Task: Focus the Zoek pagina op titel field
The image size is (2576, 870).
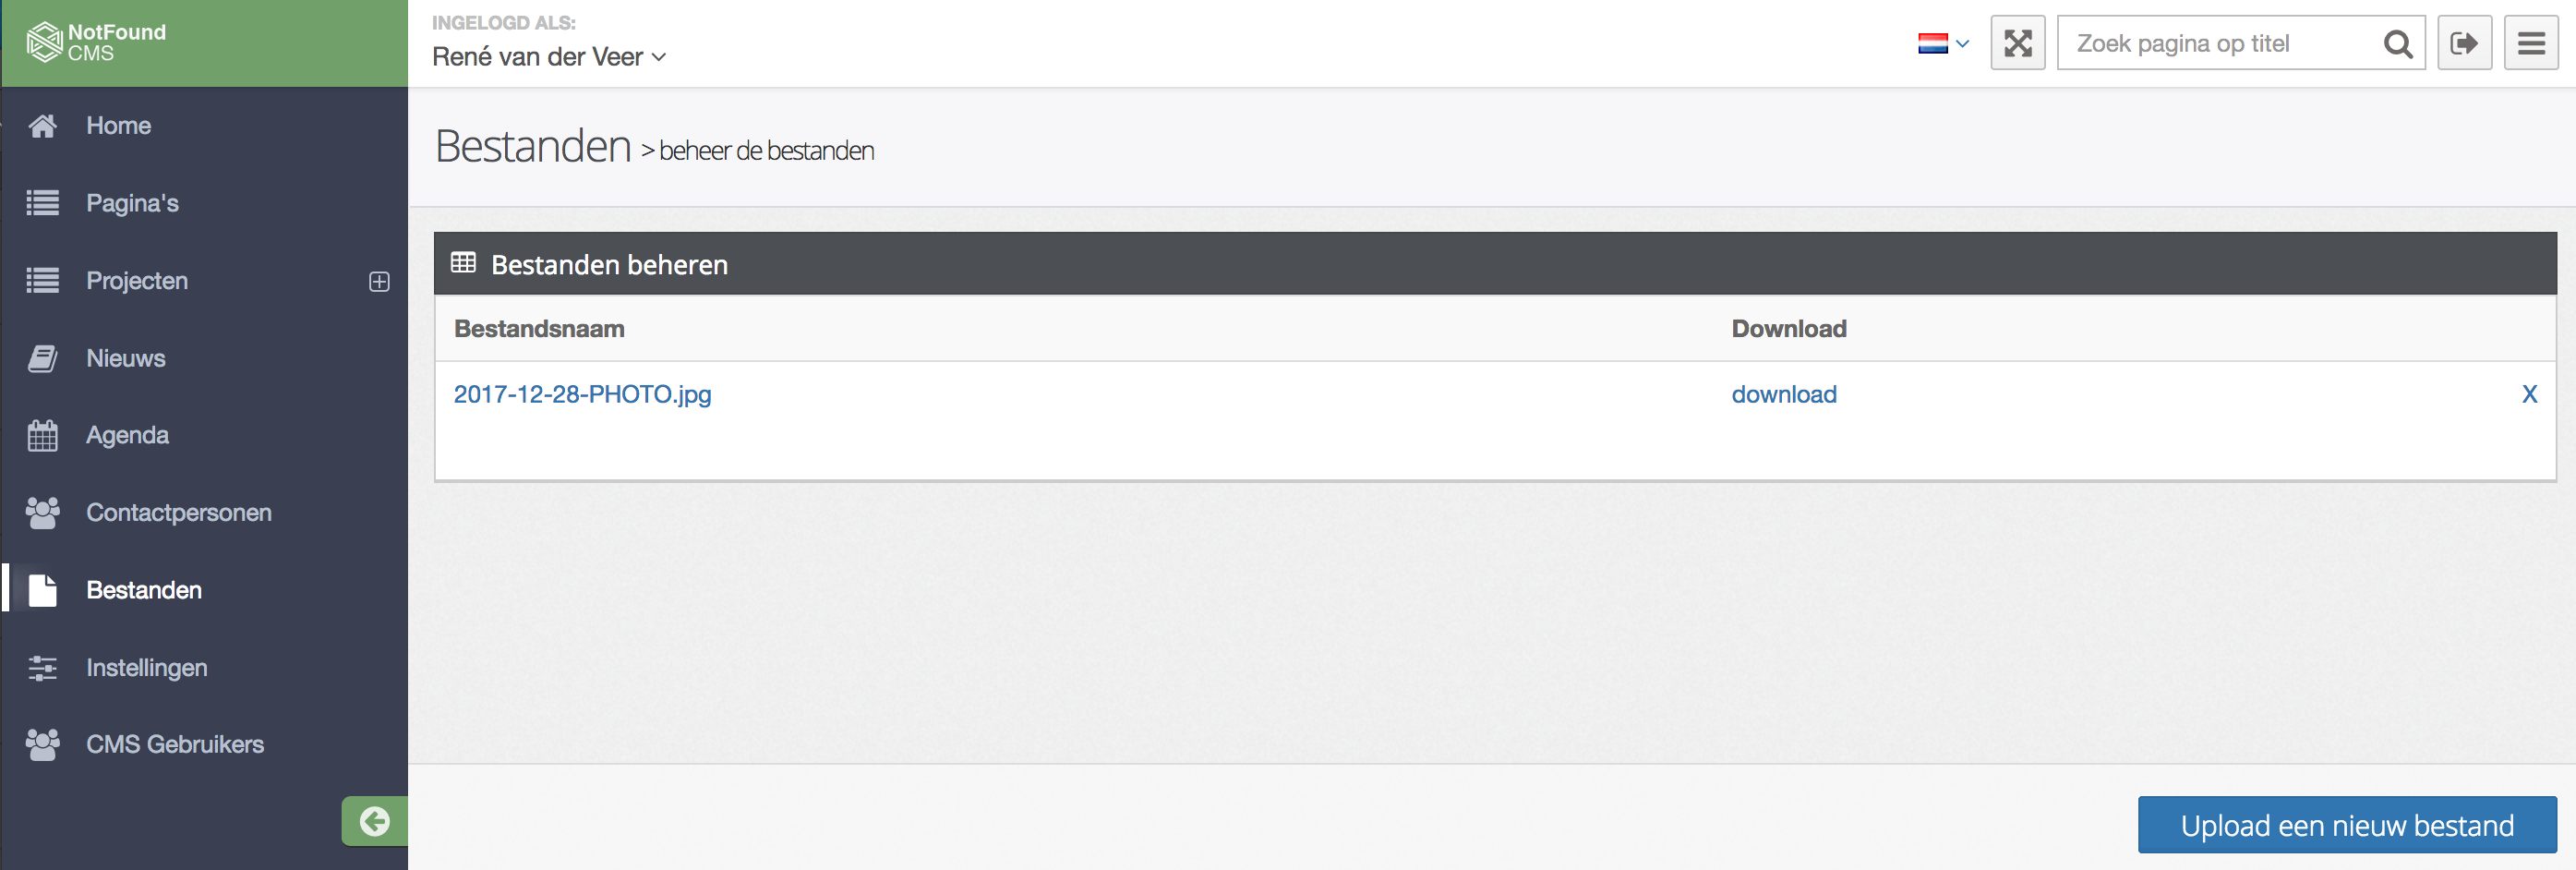Action: 2220,44
